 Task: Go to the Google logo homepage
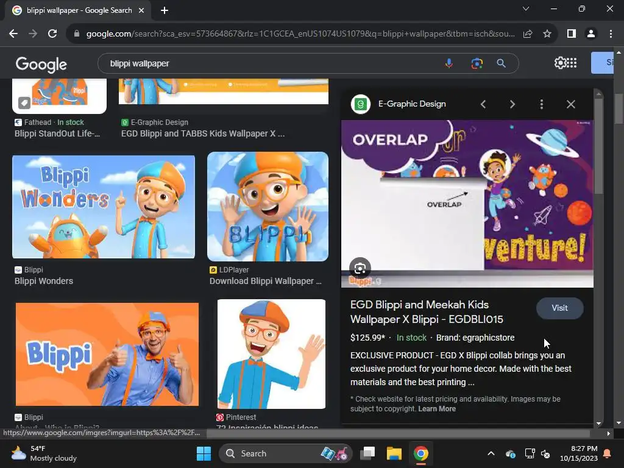pos(41,64)
